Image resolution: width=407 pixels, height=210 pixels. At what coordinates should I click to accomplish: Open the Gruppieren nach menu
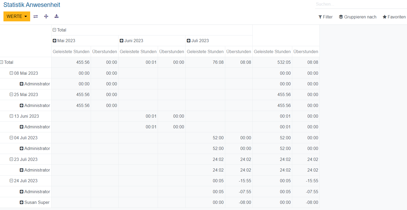[357, 17]
